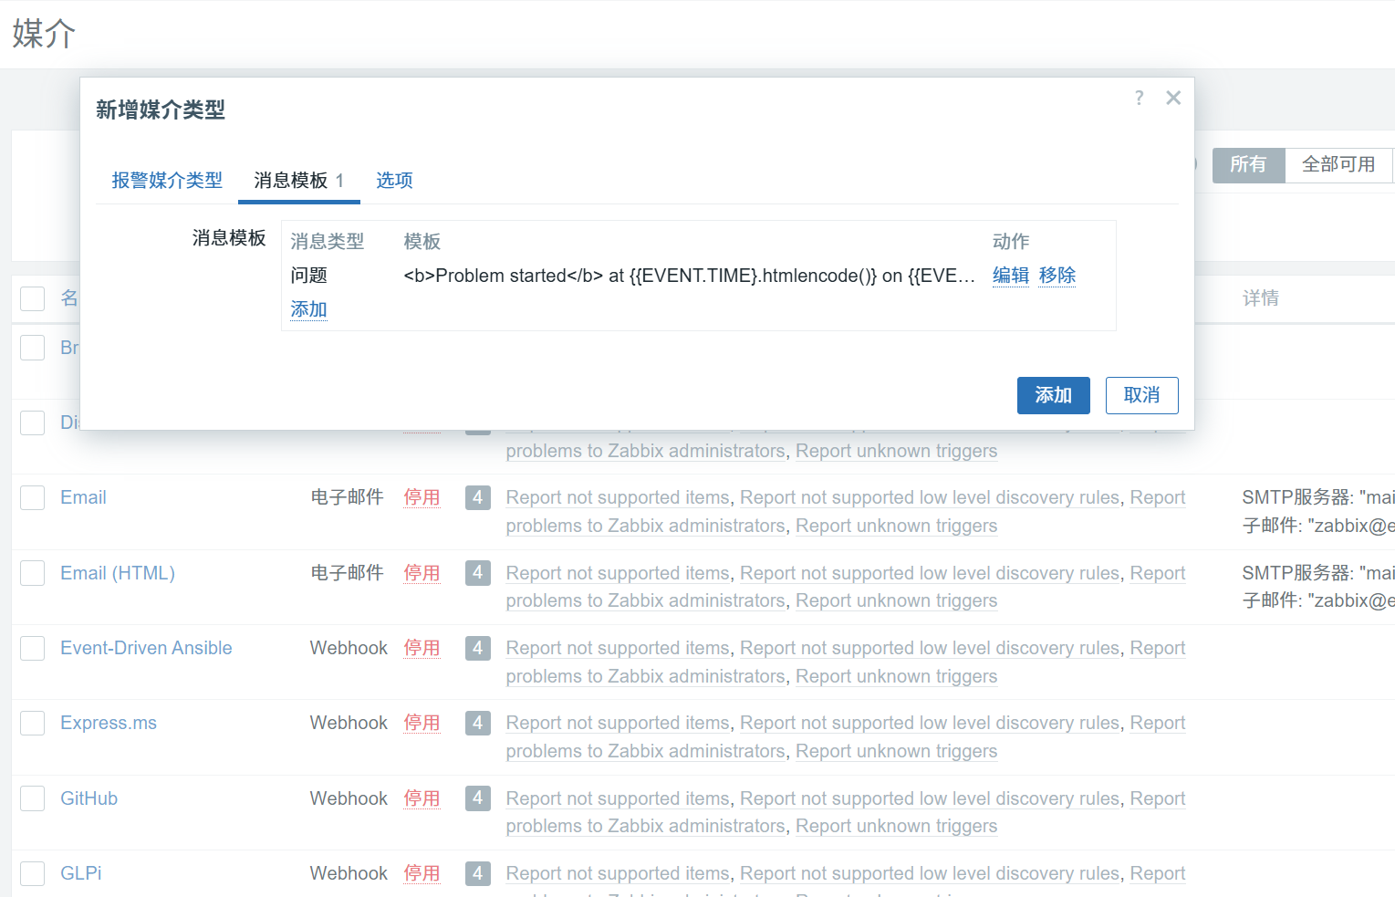This screenshot has width=1395, height=897.
Task: Click the 详情 column header
Action: click(x=1261, y=298)
